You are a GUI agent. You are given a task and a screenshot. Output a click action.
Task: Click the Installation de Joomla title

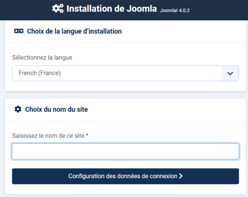coord(112,8)
